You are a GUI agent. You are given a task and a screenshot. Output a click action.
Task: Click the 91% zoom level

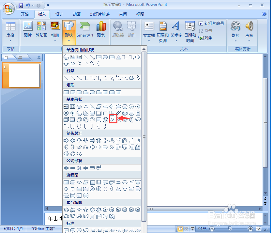pyautogui.click(x=202, y=229)
